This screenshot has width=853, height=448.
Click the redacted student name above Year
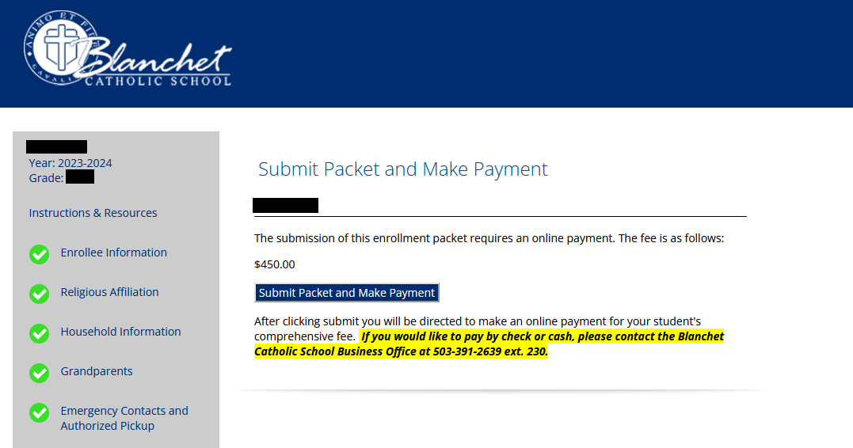click(x=56, y=146)
